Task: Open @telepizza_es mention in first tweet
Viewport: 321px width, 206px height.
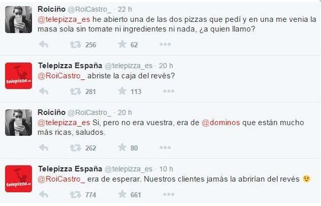Action: click(x=64, y=19)
